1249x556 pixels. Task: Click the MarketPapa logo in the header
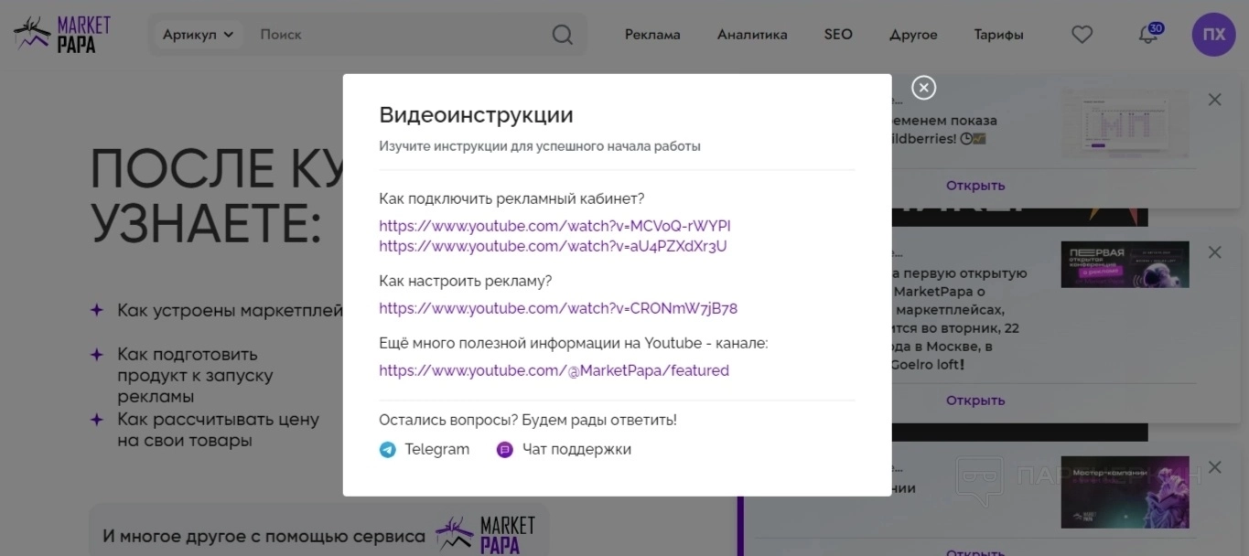click(x=62, y=35)
